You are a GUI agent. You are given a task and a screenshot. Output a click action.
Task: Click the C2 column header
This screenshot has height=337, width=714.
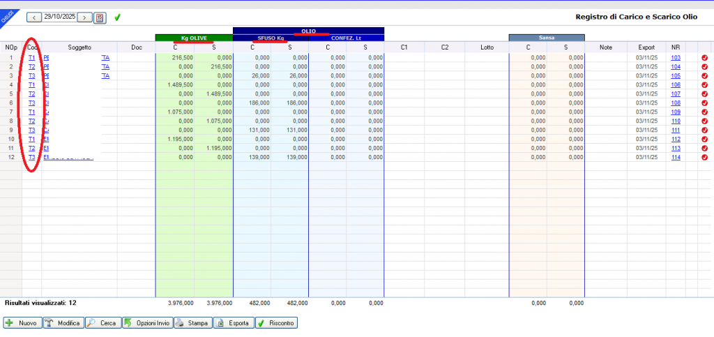[445, 47]
